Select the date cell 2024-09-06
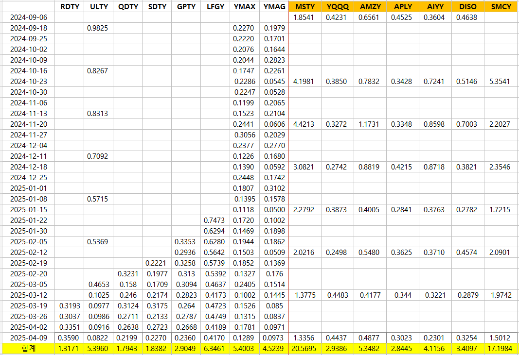Image resolution: width=519 pixels, height=355 pixels. (x=29, y=17)
